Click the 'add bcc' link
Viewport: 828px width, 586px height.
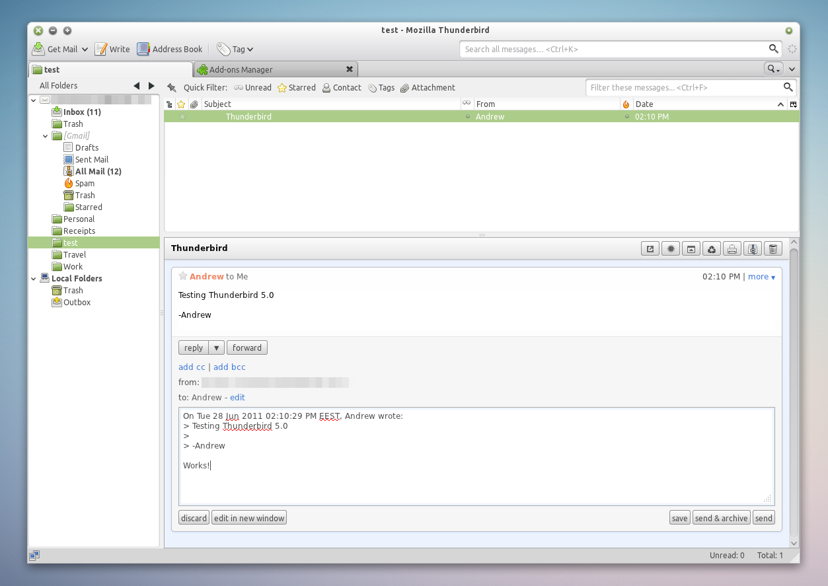tap(229, 367)
